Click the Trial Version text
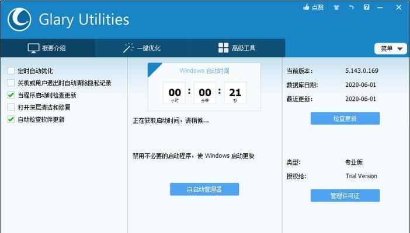410x233 pixels. (362, 176)
